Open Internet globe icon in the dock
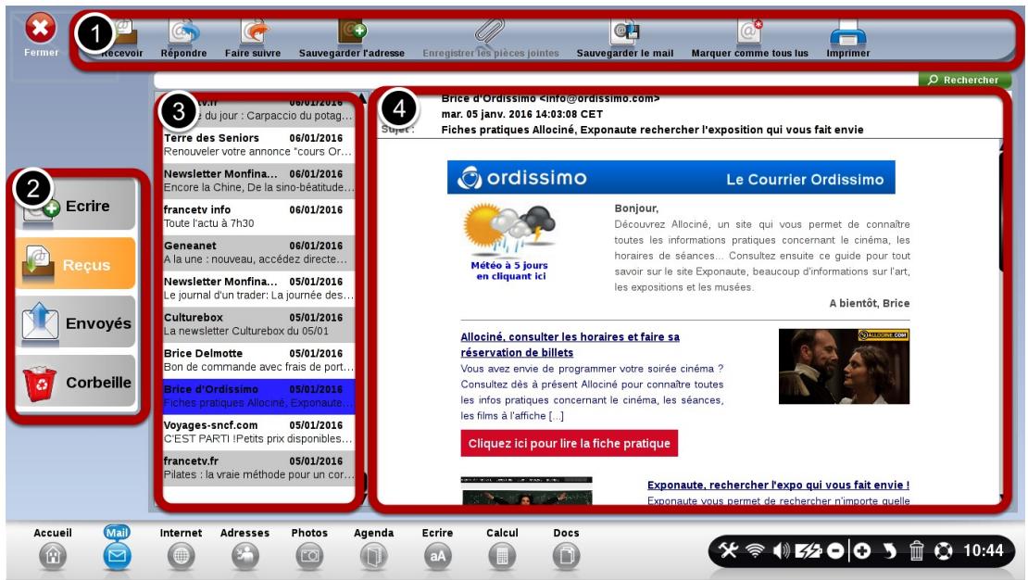This screenshot has height=580, width=1028. pyautogui.click(x=181, y=556)
